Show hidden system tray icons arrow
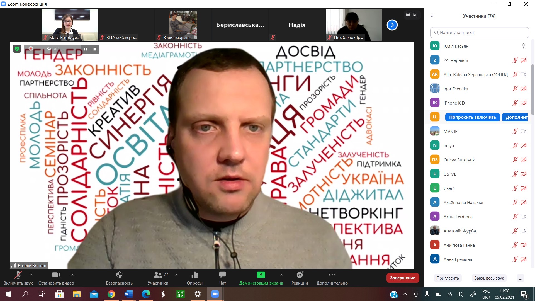Viewport: 535px width, 301px height. (x=405, y=294)
